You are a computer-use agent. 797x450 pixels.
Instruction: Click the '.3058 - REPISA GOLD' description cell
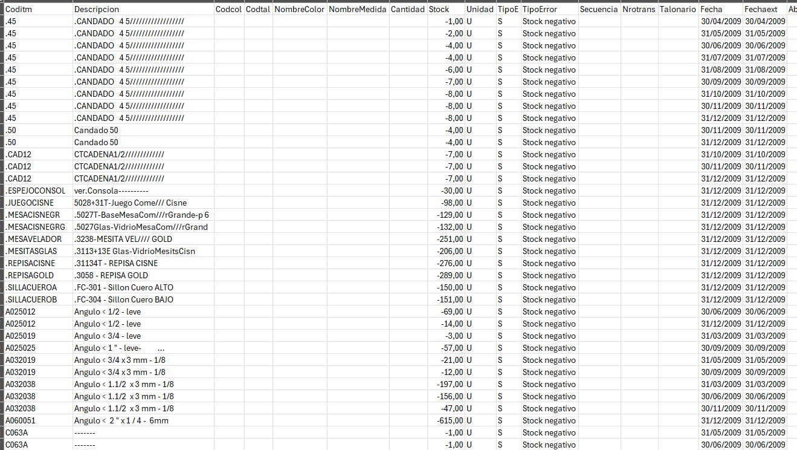pyautogui.click(x=143, y=275)
